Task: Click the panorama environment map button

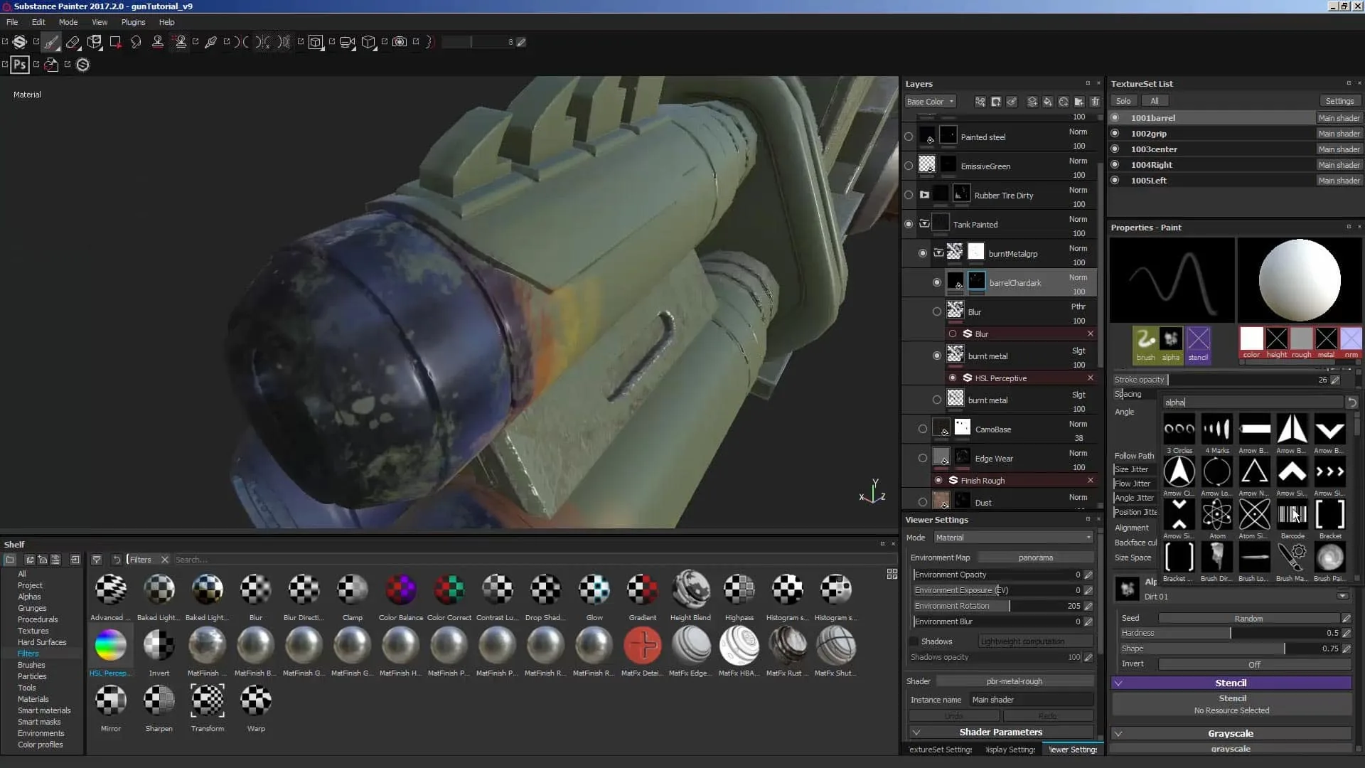Action: [x=1035, y=558]
